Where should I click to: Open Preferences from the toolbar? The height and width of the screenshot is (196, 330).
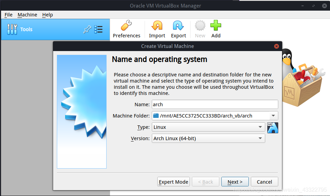click(126, 29)
